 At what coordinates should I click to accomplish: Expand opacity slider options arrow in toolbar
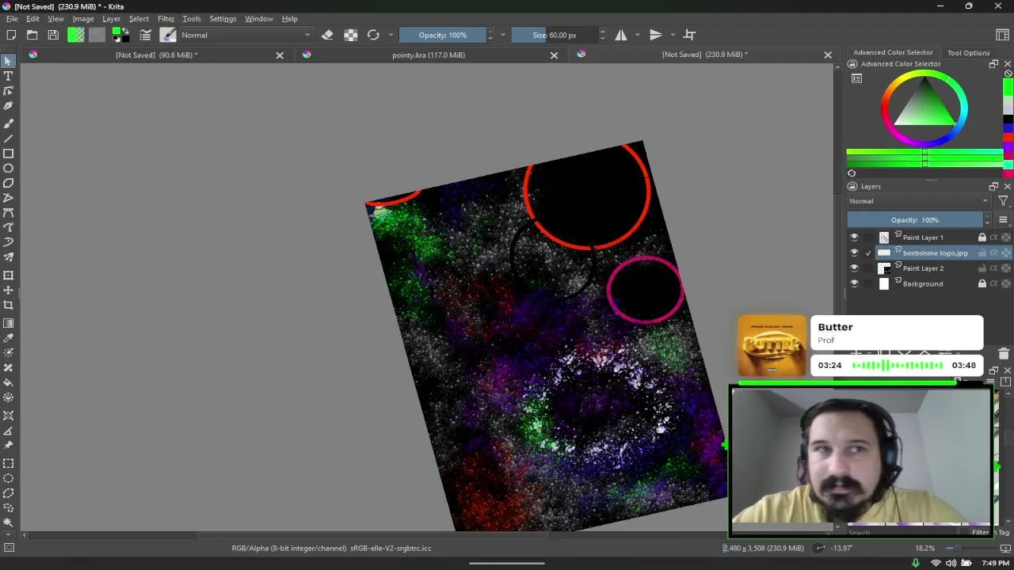502,35
